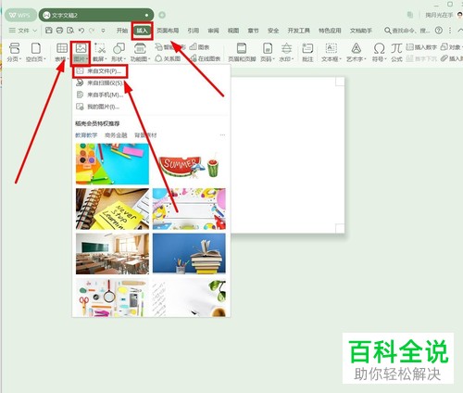
Task: Select the stacked books on blue thumbnail
Action: 189,254
